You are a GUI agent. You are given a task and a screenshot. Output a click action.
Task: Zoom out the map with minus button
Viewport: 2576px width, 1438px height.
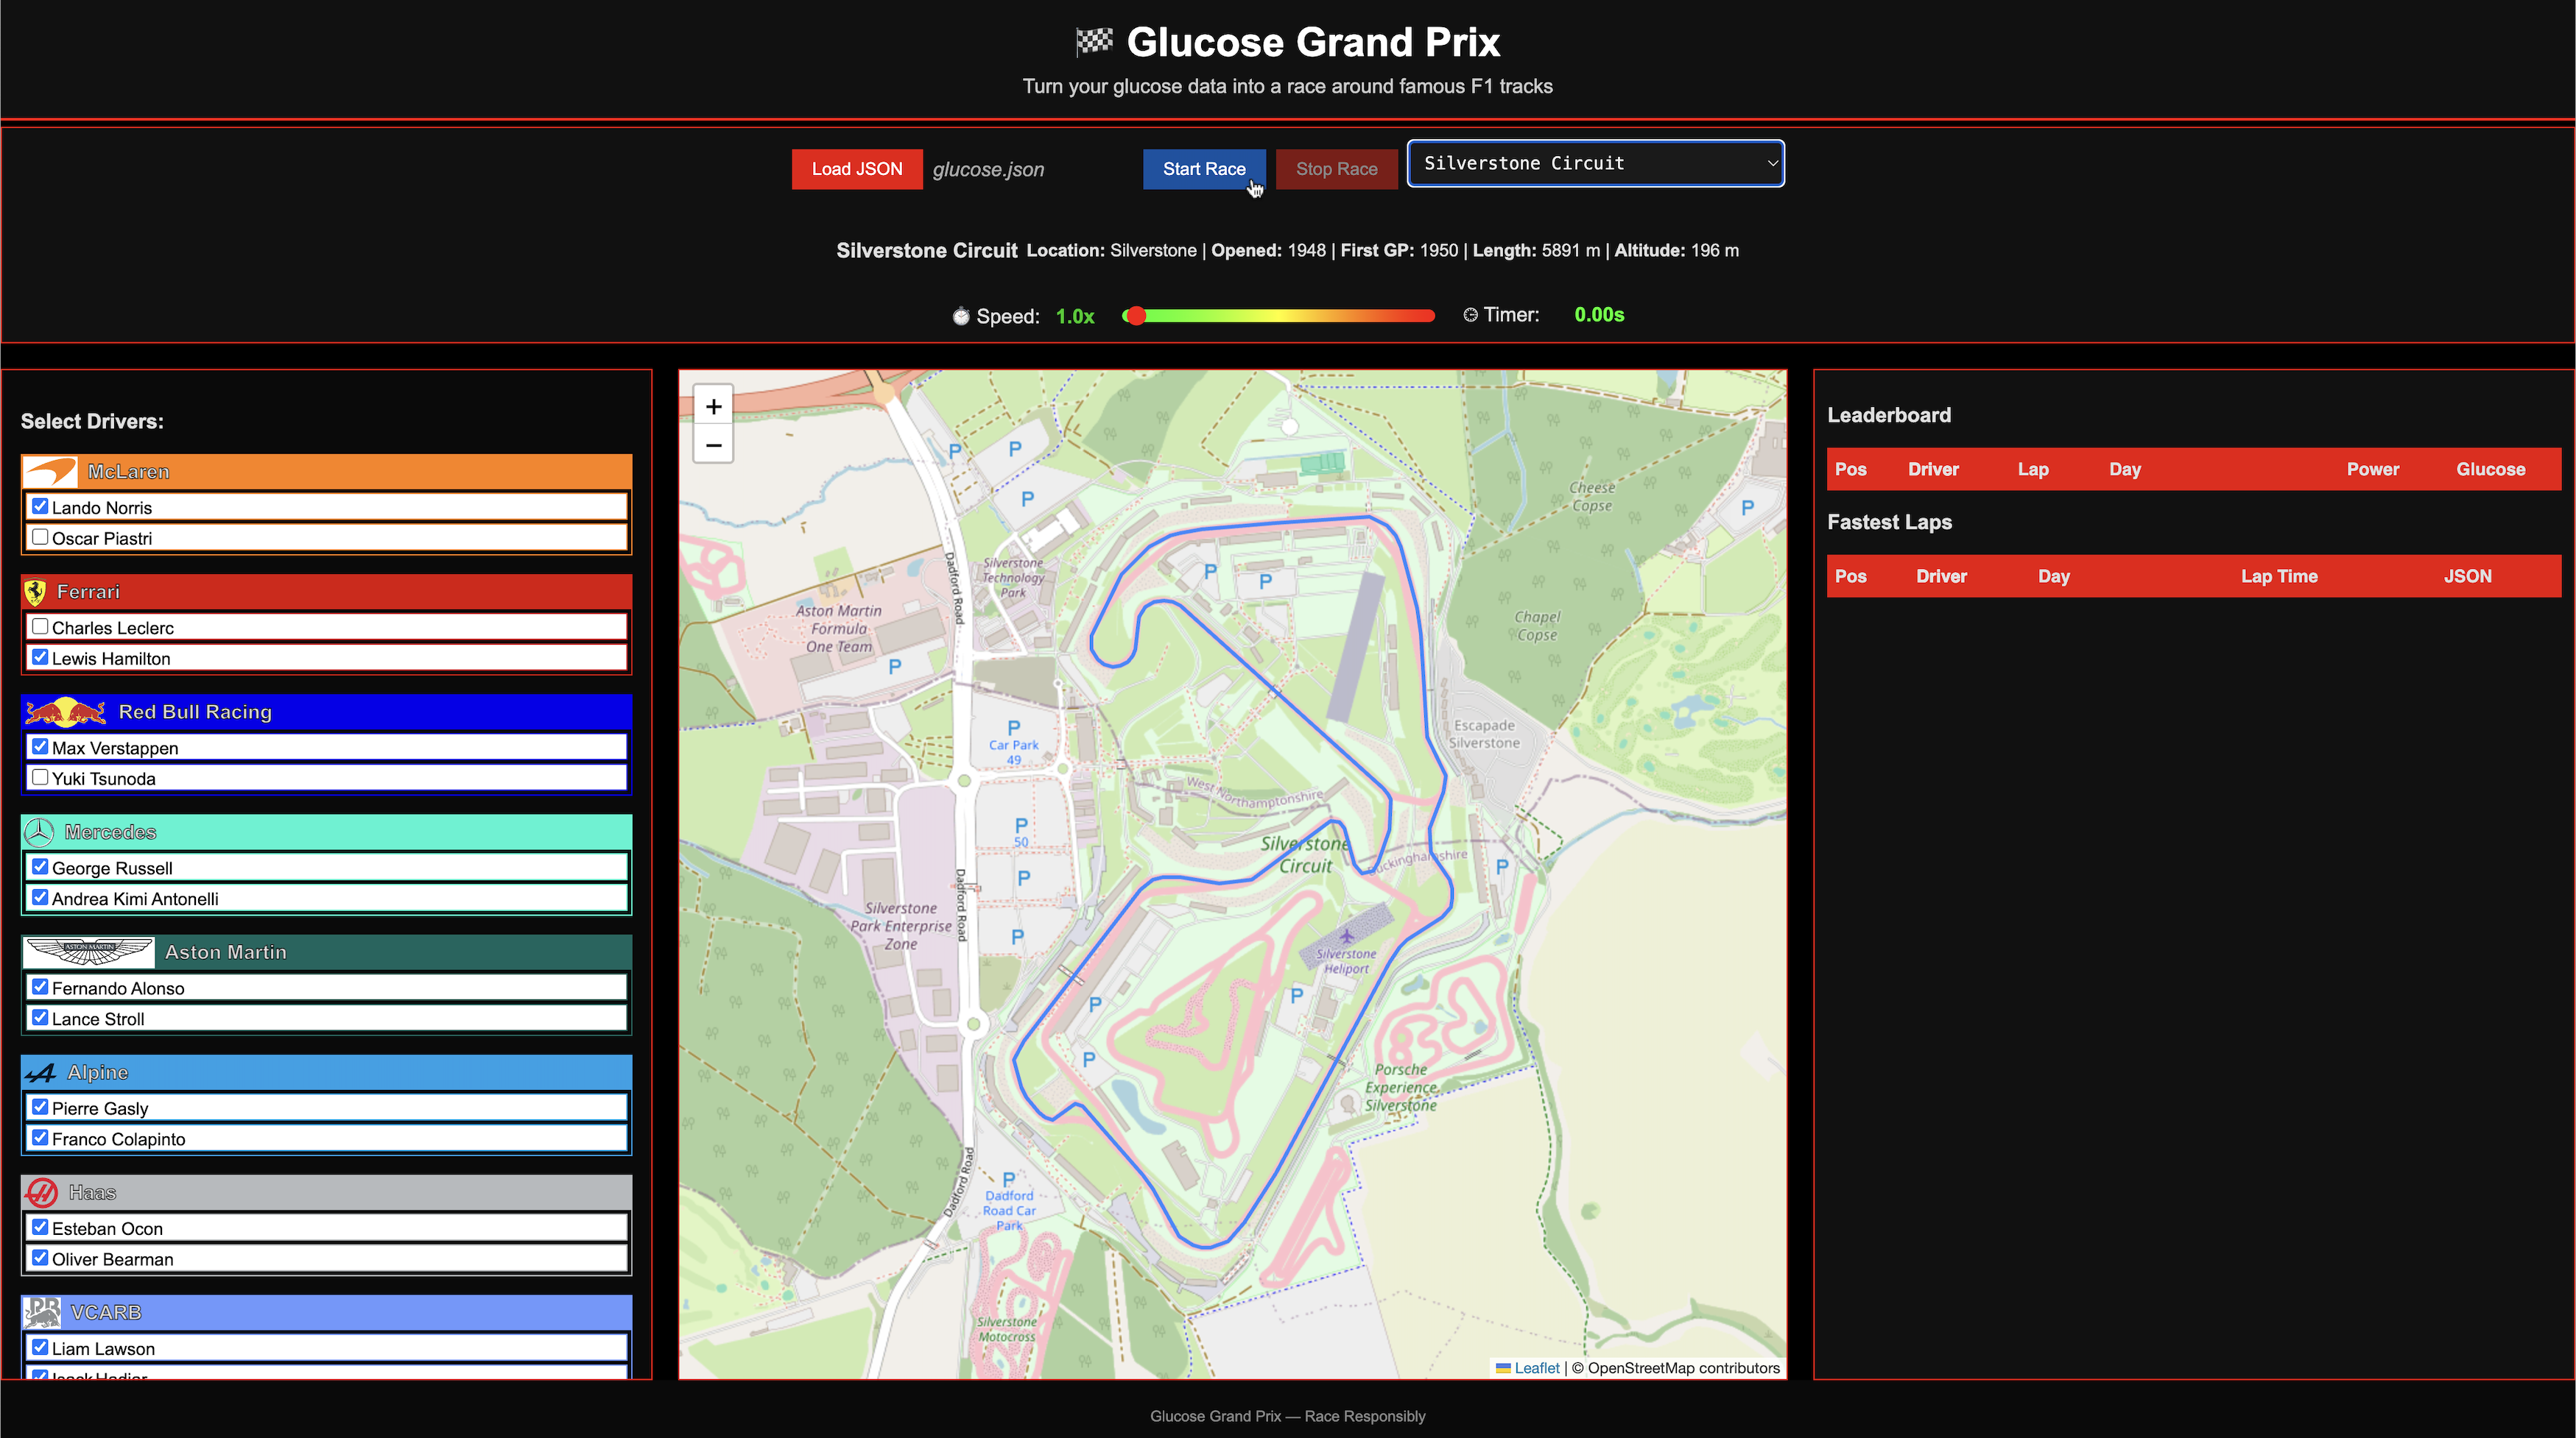pos(713,444)
